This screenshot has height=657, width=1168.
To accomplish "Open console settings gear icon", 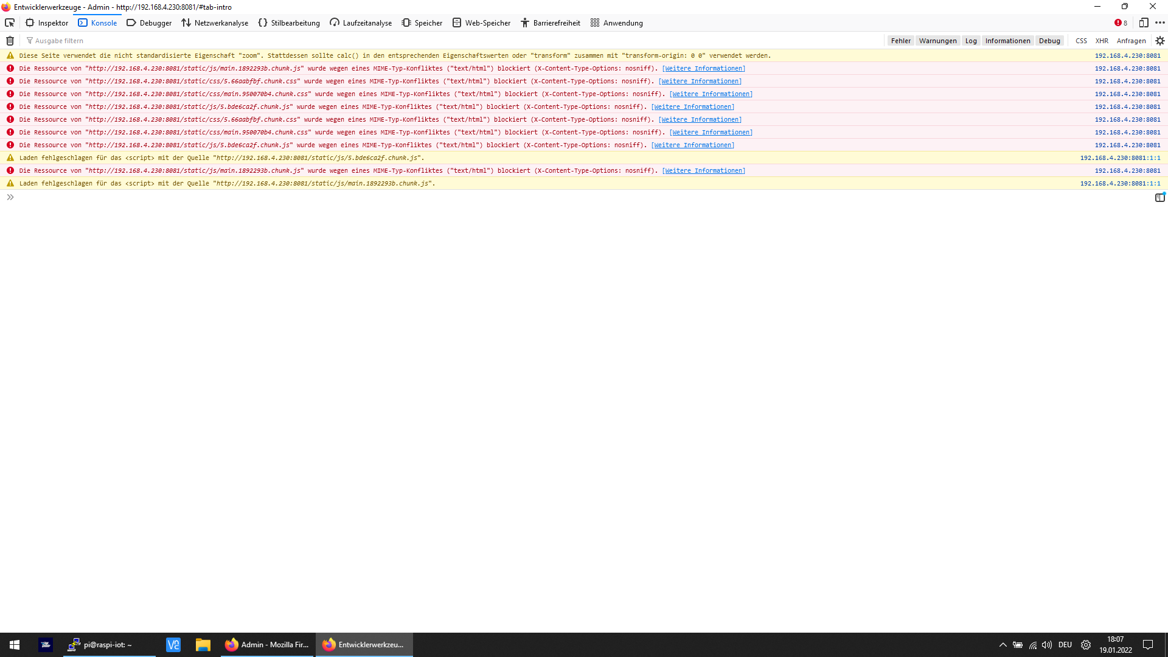I will [x=1160, y=41].
